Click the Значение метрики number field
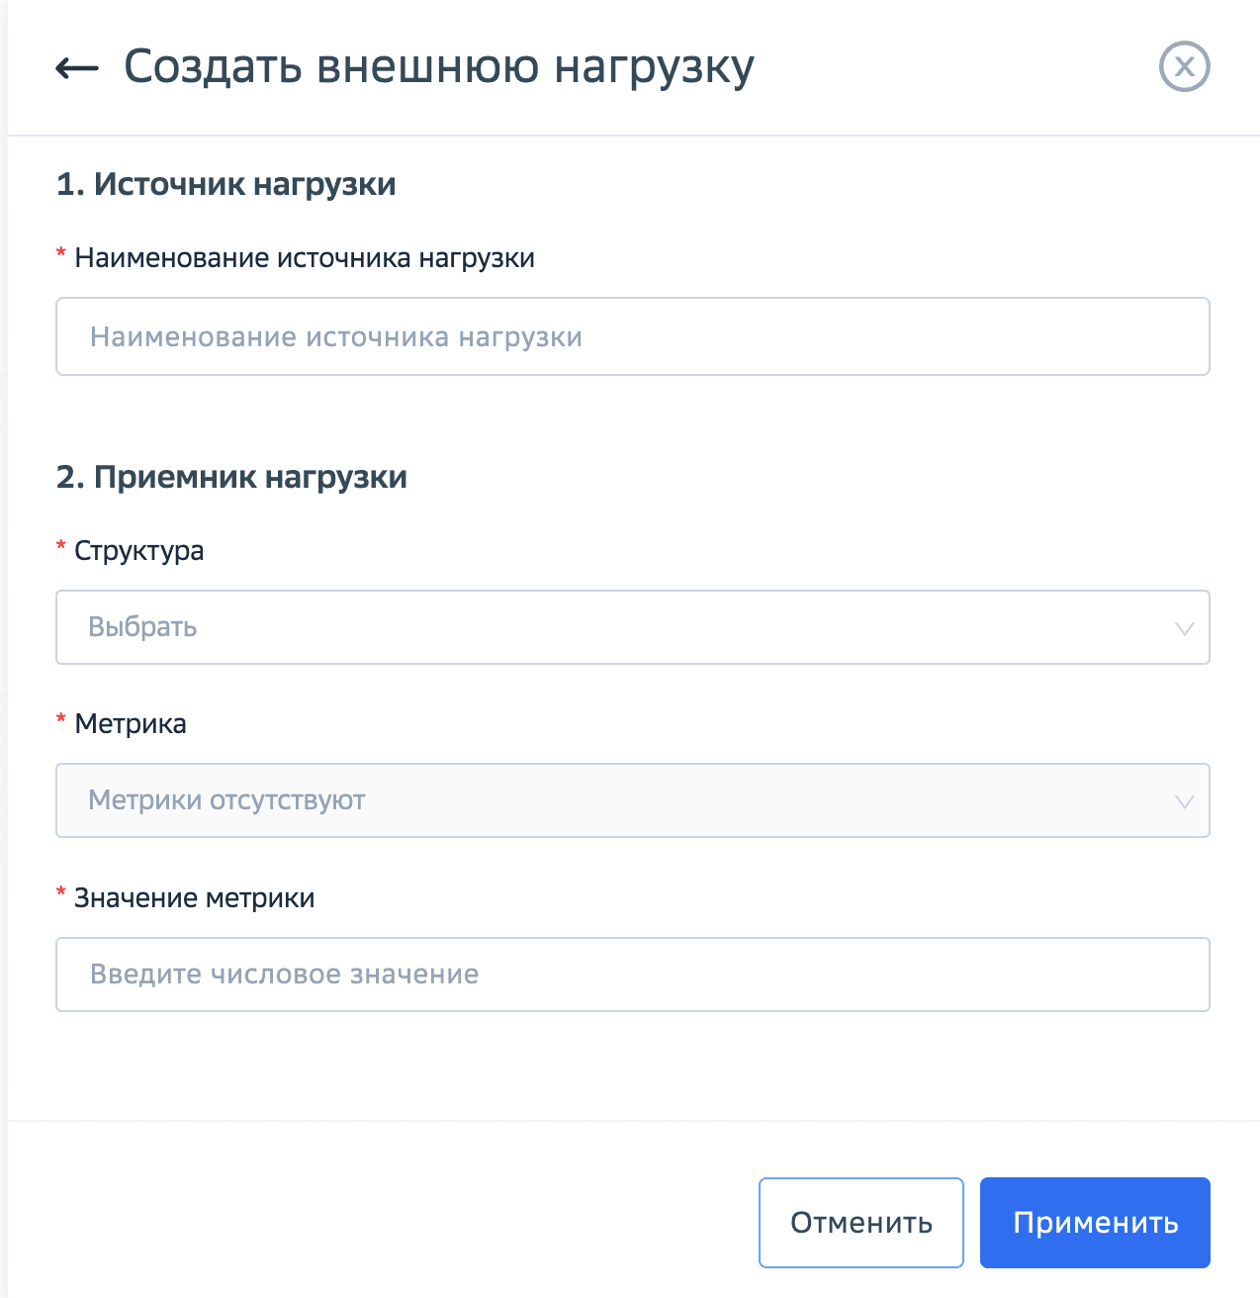This screenshot has width=1260, height=1298. coord(633,974)
